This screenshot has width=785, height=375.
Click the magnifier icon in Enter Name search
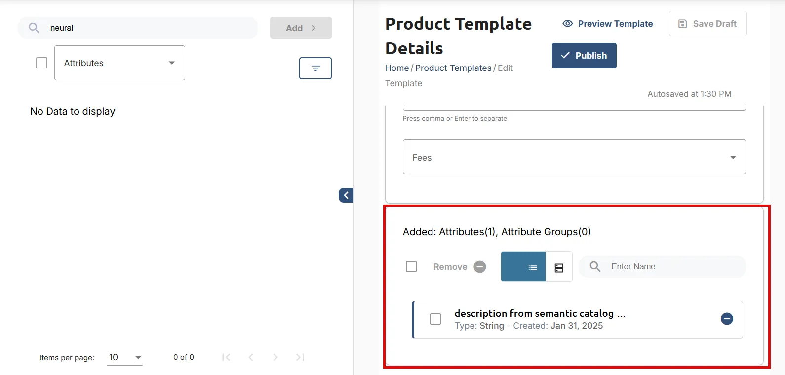[x=595, y=267]
